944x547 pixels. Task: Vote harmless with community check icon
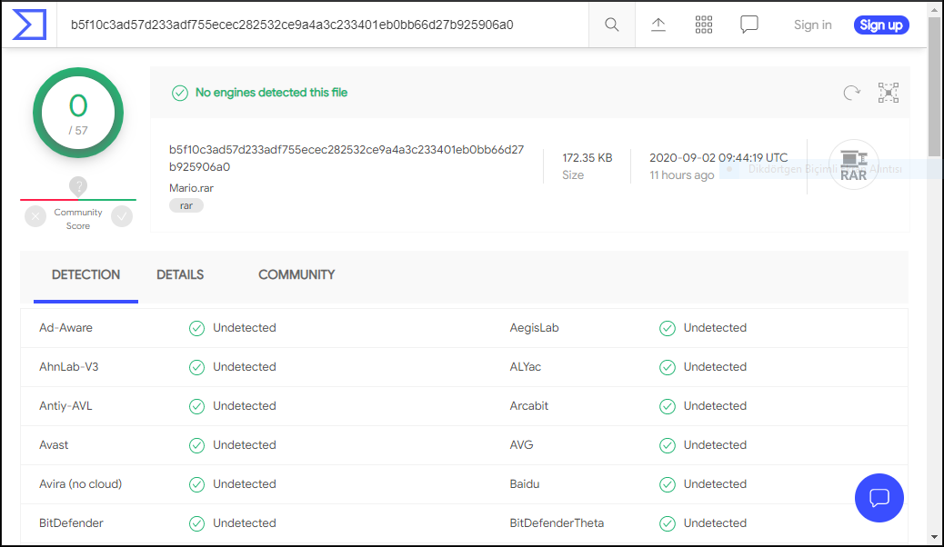[x=122, y=216]
